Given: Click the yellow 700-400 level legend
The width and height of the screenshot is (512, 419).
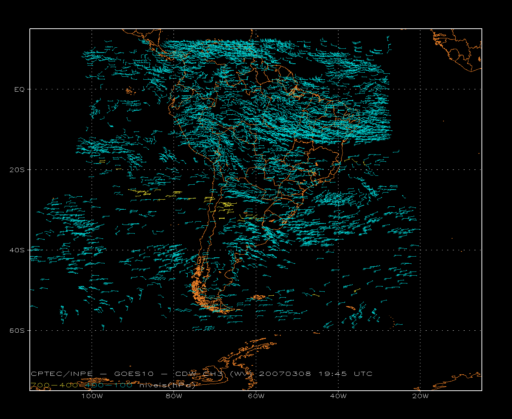Looking at the screenshot, I should click(x=54, y=385).
